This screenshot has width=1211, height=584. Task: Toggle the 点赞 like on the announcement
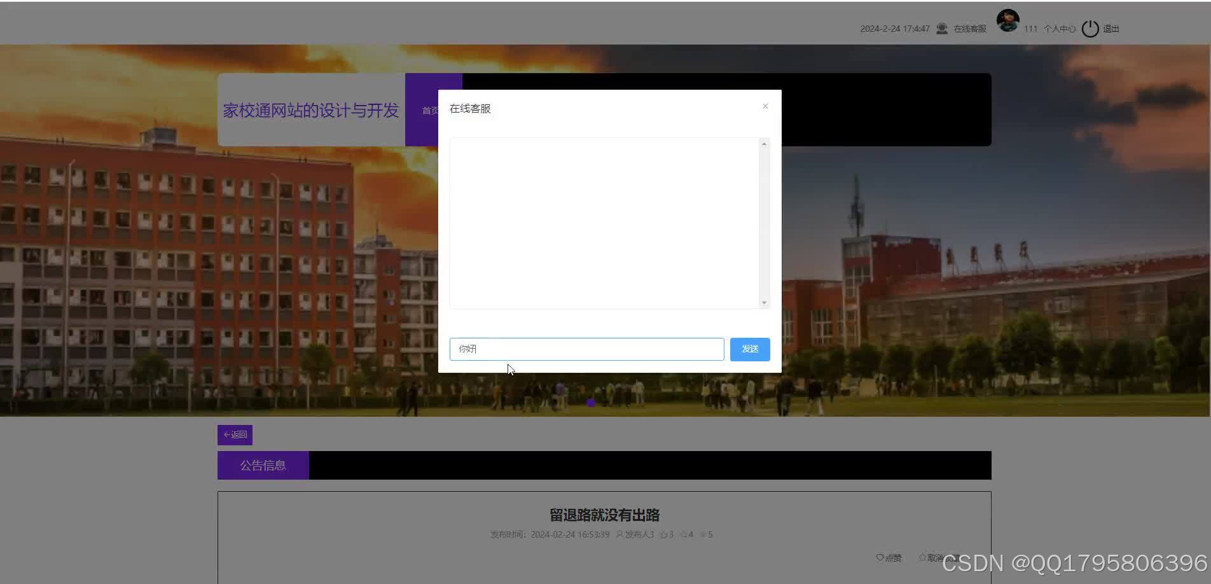(x=889, y=557)
